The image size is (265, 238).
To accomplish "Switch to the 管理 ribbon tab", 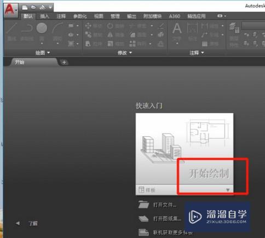I will click(x=115, y=16).
